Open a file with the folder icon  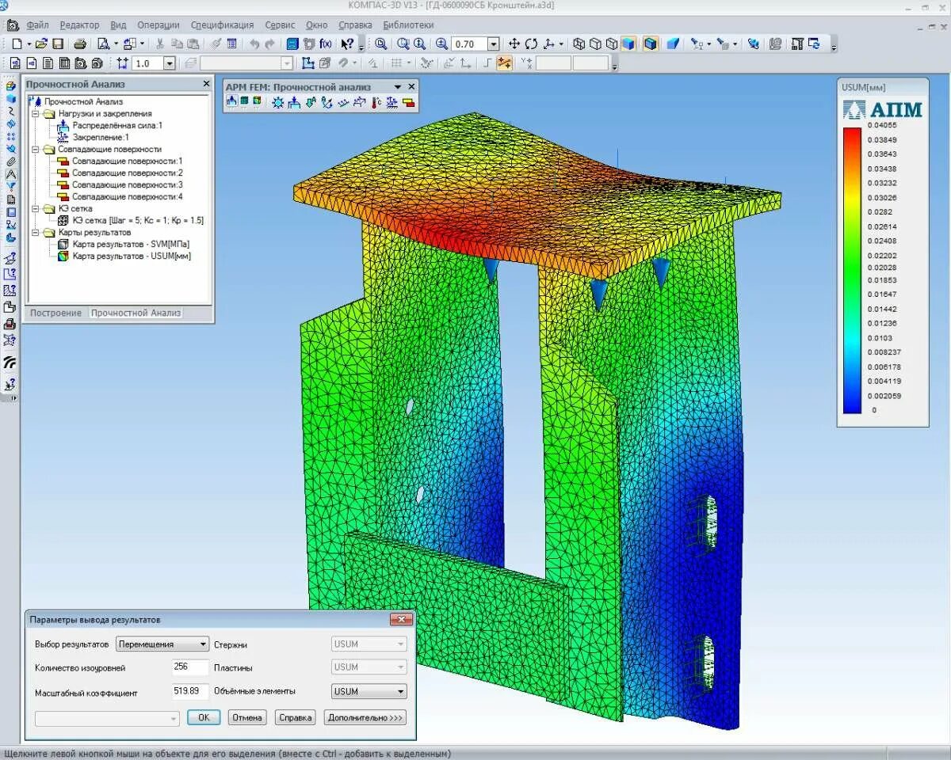coord(41,44)
